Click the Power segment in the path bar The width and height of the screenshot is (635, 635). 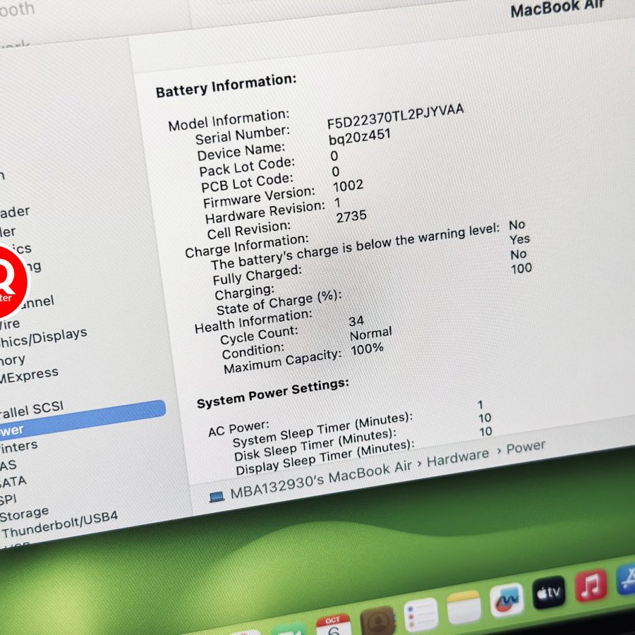point(526,447)
